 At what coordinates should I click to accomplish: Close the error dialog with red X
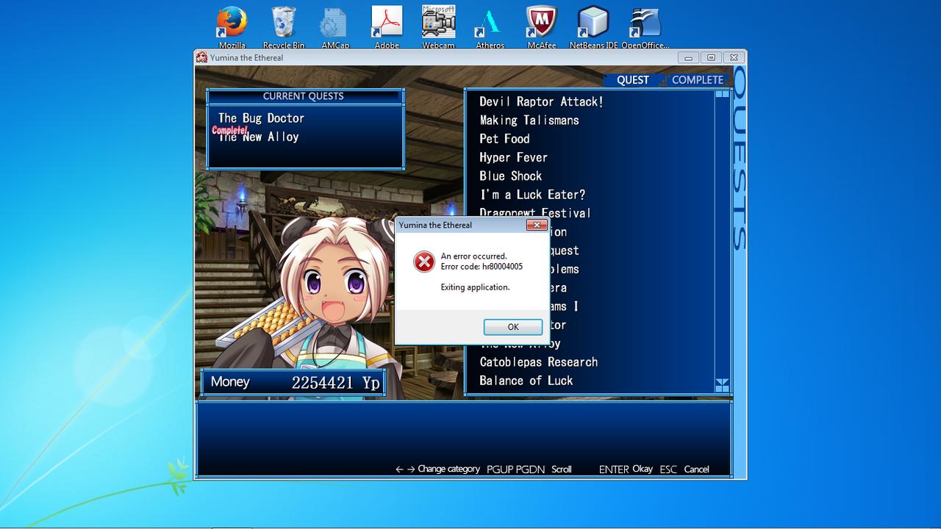click(x=536, y=225)
